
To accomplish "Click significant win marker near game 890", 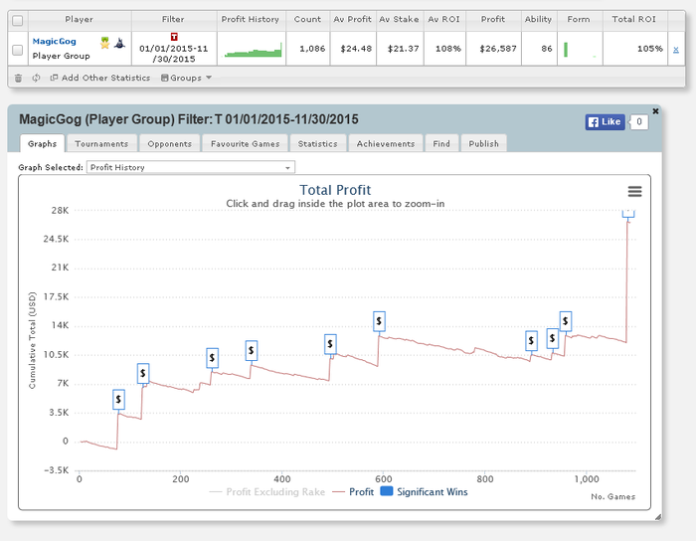I will tap(531, 341).
